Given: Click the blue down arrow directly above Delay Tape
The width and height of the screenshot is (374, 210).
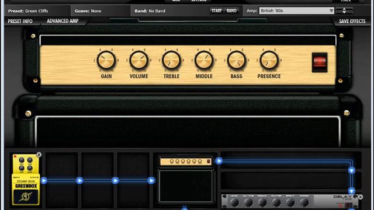Looking at the screenshot, I should (x=352, y=191).
